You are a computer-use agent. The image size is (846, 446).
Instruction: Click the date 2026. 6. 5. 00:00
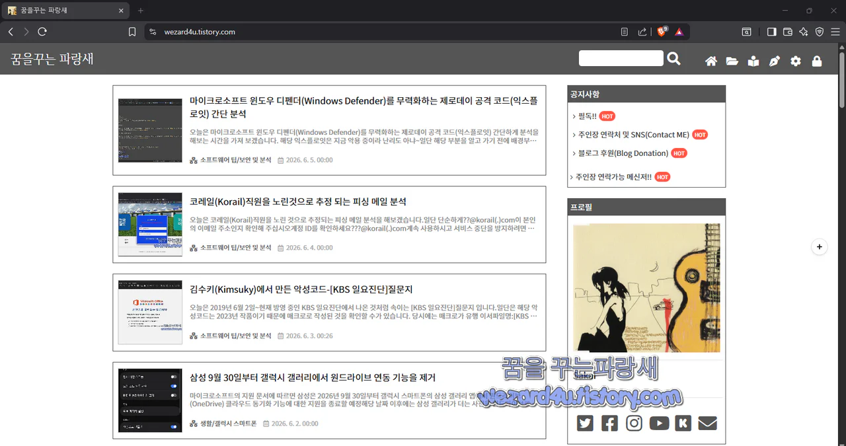pyautogui.click(x=309, y=160)
